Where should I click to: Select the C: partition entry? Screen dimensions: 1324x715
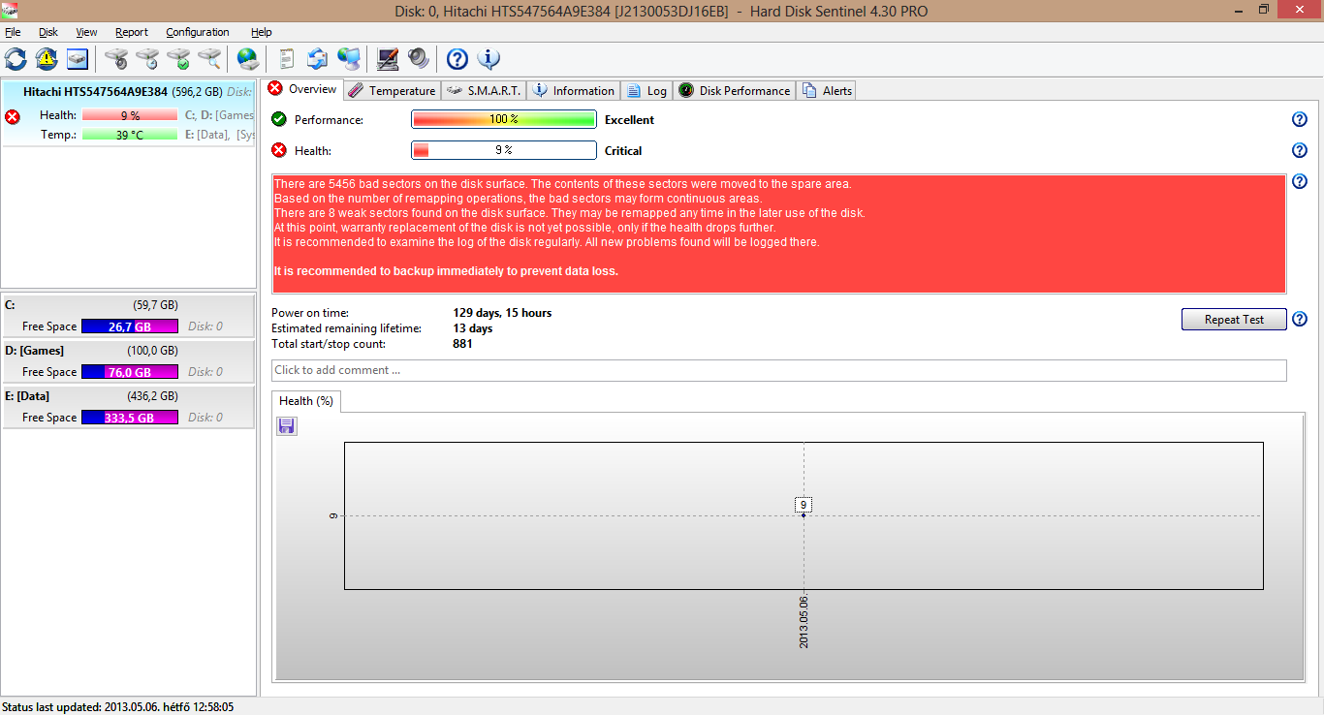[x=129, y=315]
